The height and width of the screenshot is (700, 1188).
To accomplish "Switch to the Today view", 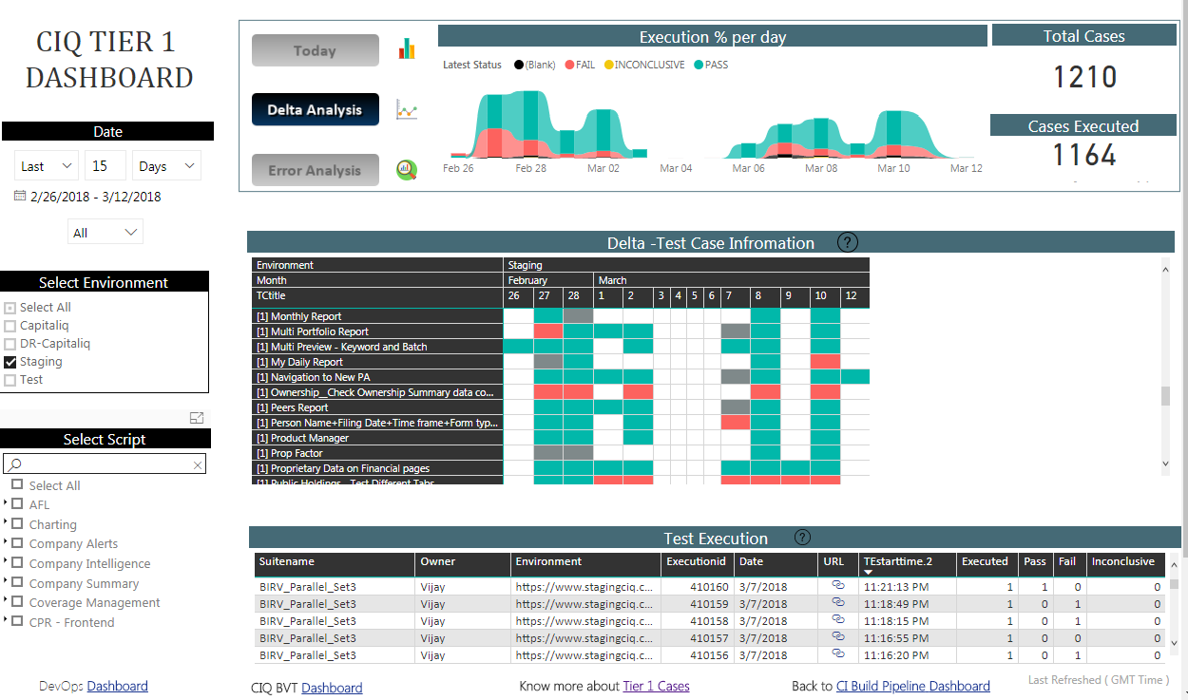I will pos(315,50).
